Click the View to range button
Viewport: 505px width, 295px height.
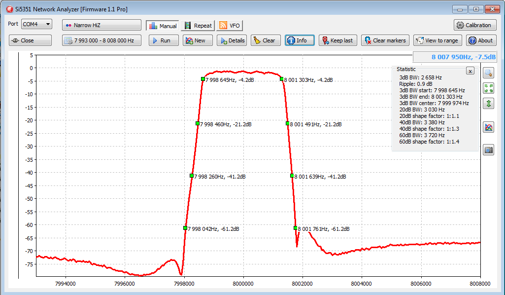[x=438, y=40]
